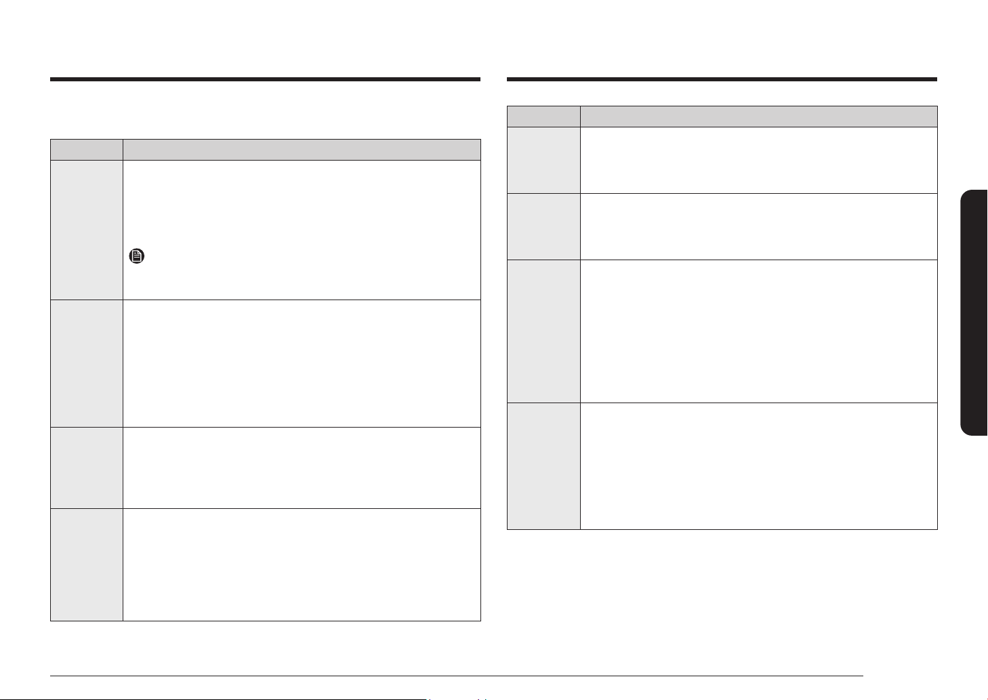Viewport: 988px width, 700px height.
Task: Click second row content cell in right table
Action: (x=758, y=226)
